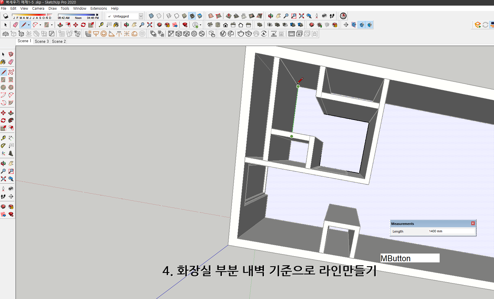Click the Length input showing 1400 mm
This screenshot has width=494, height=299.
[446, 231]
